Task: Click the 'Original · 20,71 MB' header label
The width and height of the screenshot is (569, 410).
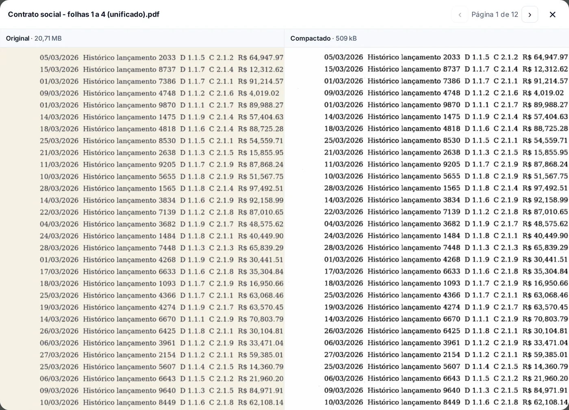Action: [x=34, y=38]
